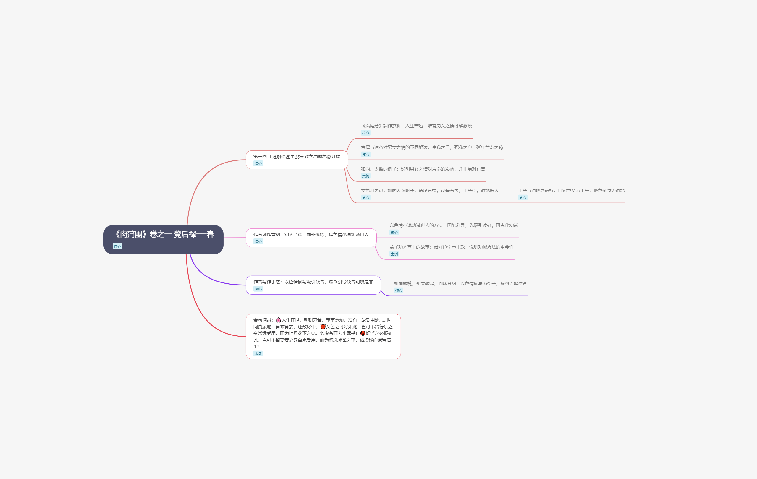Screen dimensions: 757x479
Task: Click the angry face emoji before 奸淫之必报如此
Action: click(x=363, y=333)
